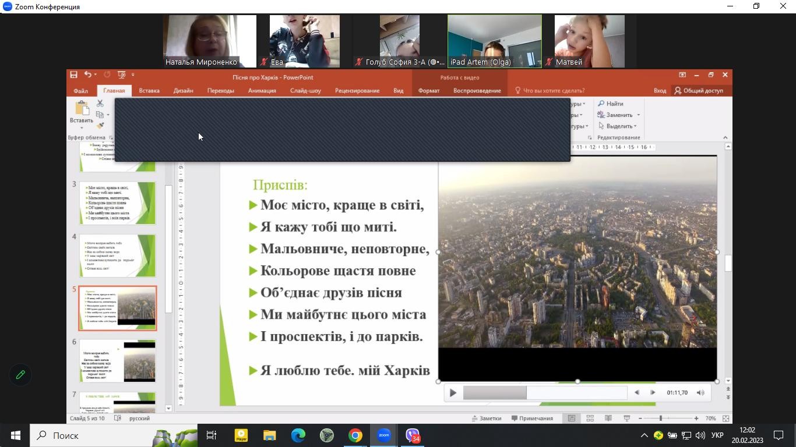The height and width of the screenshot is (447, 796).
Task: Click the Заменить button
Action: (615, 115)
